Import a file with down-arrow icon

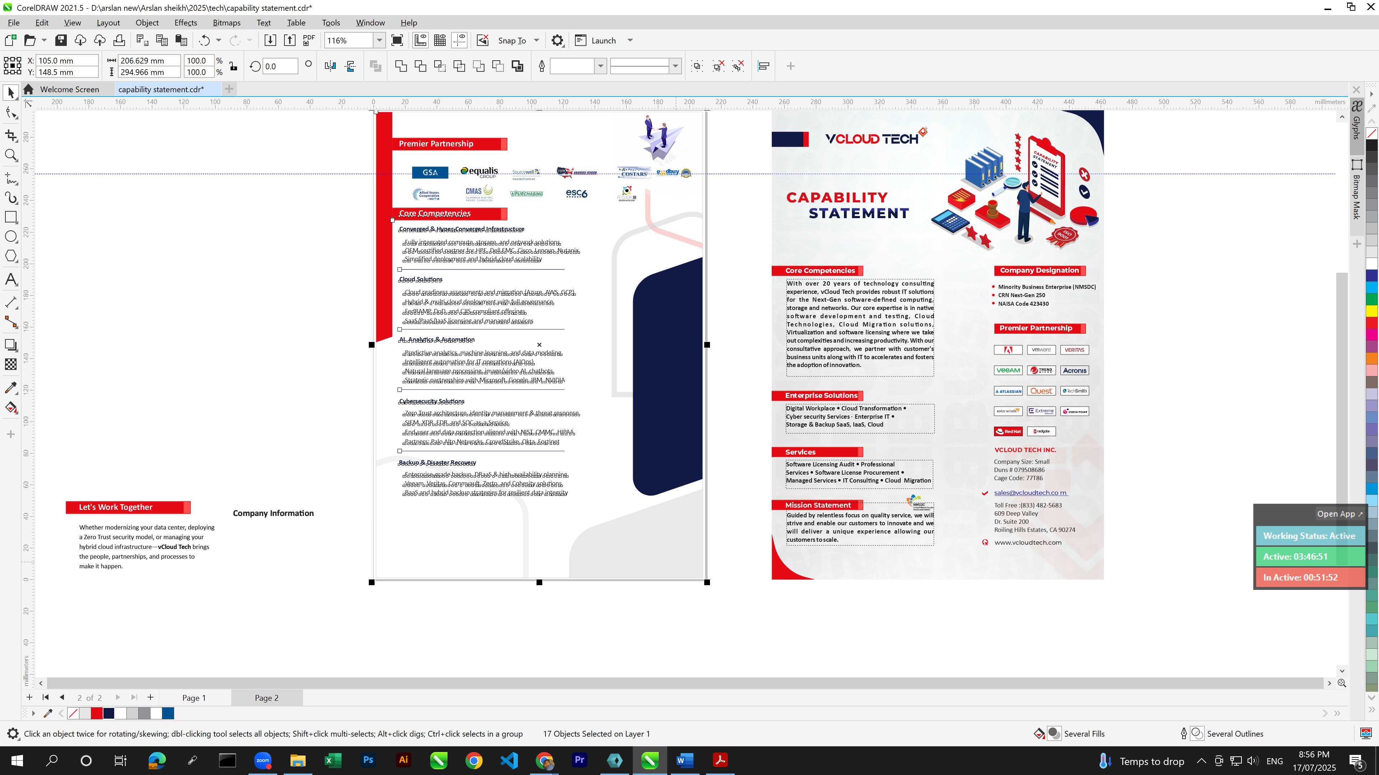pos(270,40)
